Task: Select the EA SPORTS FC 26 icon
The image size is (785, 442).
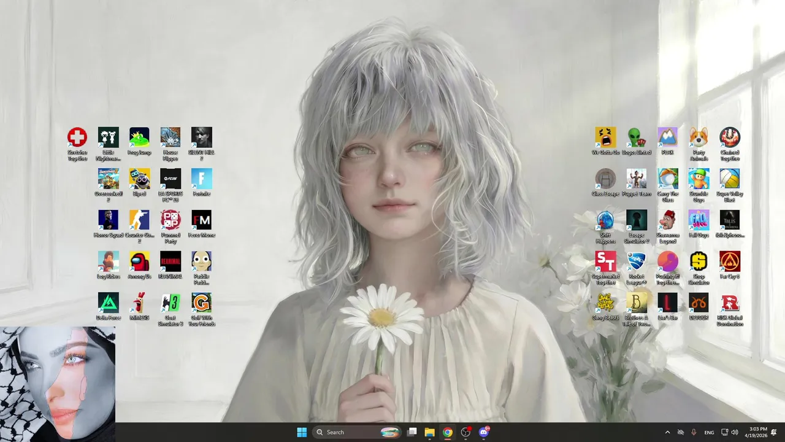Action: point(170,179)
